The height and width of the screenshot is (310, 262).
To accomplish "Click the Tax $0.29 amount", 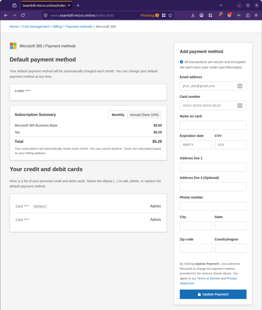I will [158, 132].
